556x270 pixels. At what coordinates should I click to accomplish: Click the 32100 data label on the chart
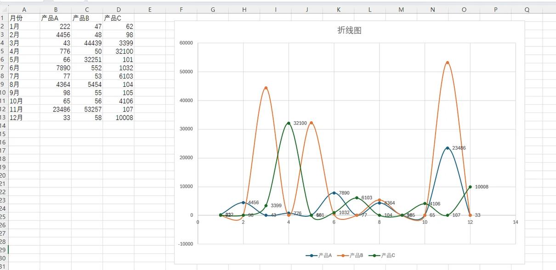pyautogui.click(x=301, y=124)
